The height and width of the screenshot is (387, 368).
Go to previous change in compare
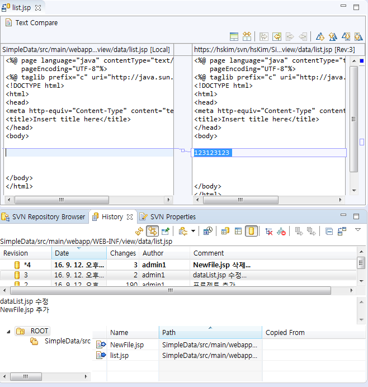point(358,36)
